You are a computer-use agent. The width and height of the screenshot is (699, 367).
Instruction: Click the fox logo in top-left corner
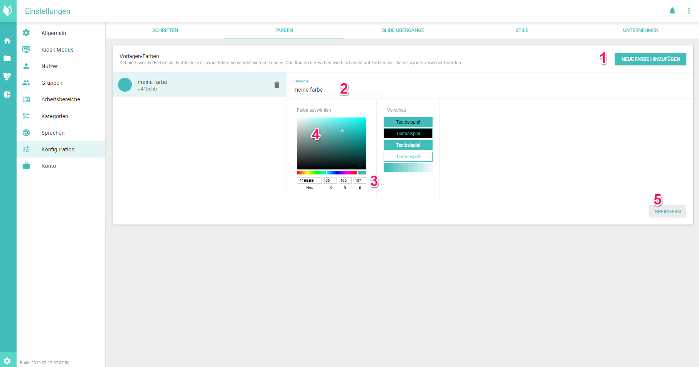pyautogui.click(x=8, y=11)
